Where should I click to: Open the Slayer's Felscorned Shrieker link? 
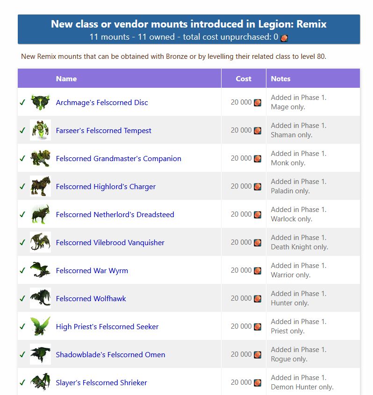click(101, 382)
